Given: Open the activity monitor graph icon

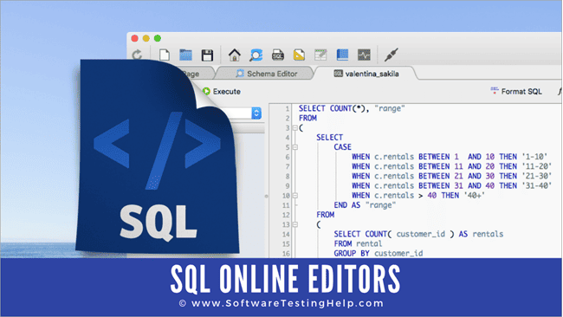Looking at the screenshot, I should click(364, 55).
